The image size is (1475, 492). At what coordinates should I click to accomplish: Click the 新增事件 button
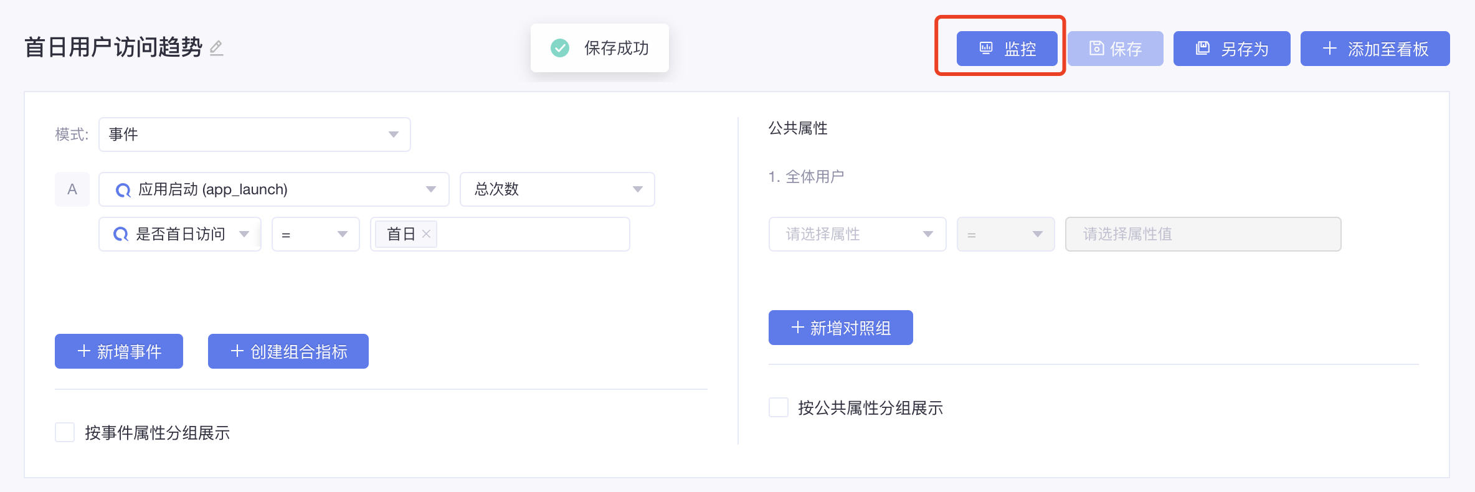coord(119,351)
